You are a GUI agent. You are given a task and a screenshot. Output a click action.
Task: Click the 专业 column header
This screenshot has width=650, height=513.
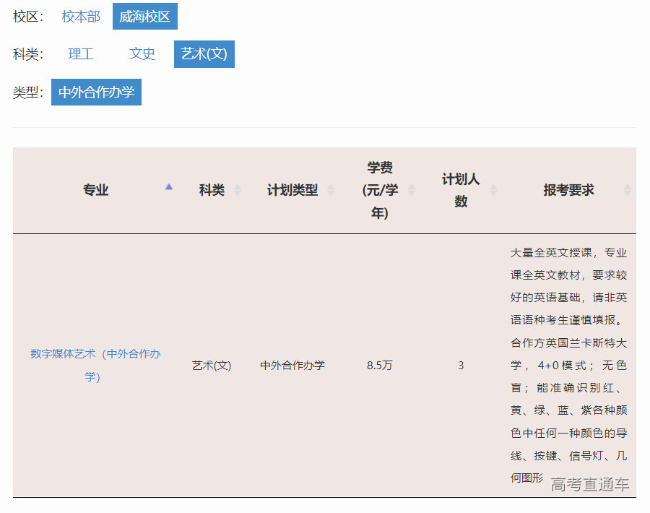pos(96,190)
